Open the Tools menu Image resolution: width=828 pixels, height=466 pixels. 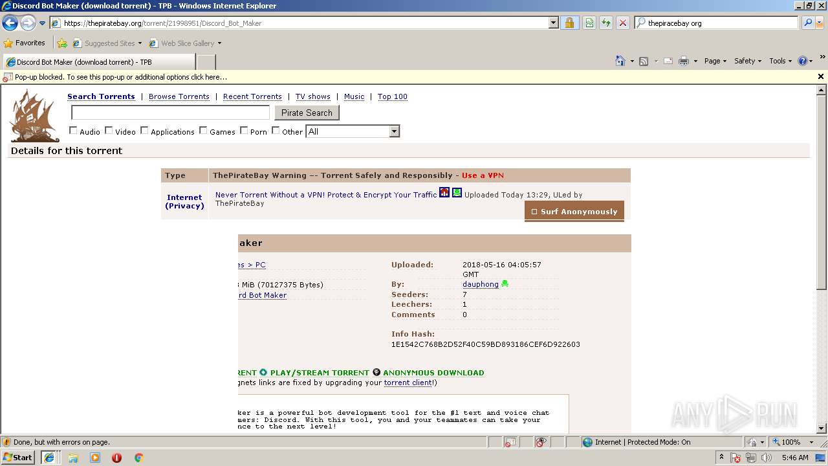tap(781, 61)
